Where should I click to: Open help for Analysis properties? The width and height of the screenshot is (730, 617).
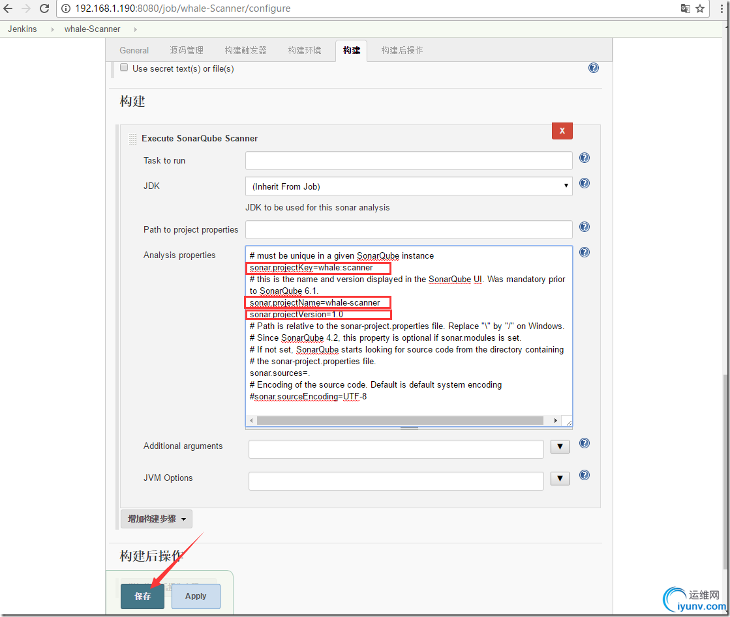[x=585, y=252]
